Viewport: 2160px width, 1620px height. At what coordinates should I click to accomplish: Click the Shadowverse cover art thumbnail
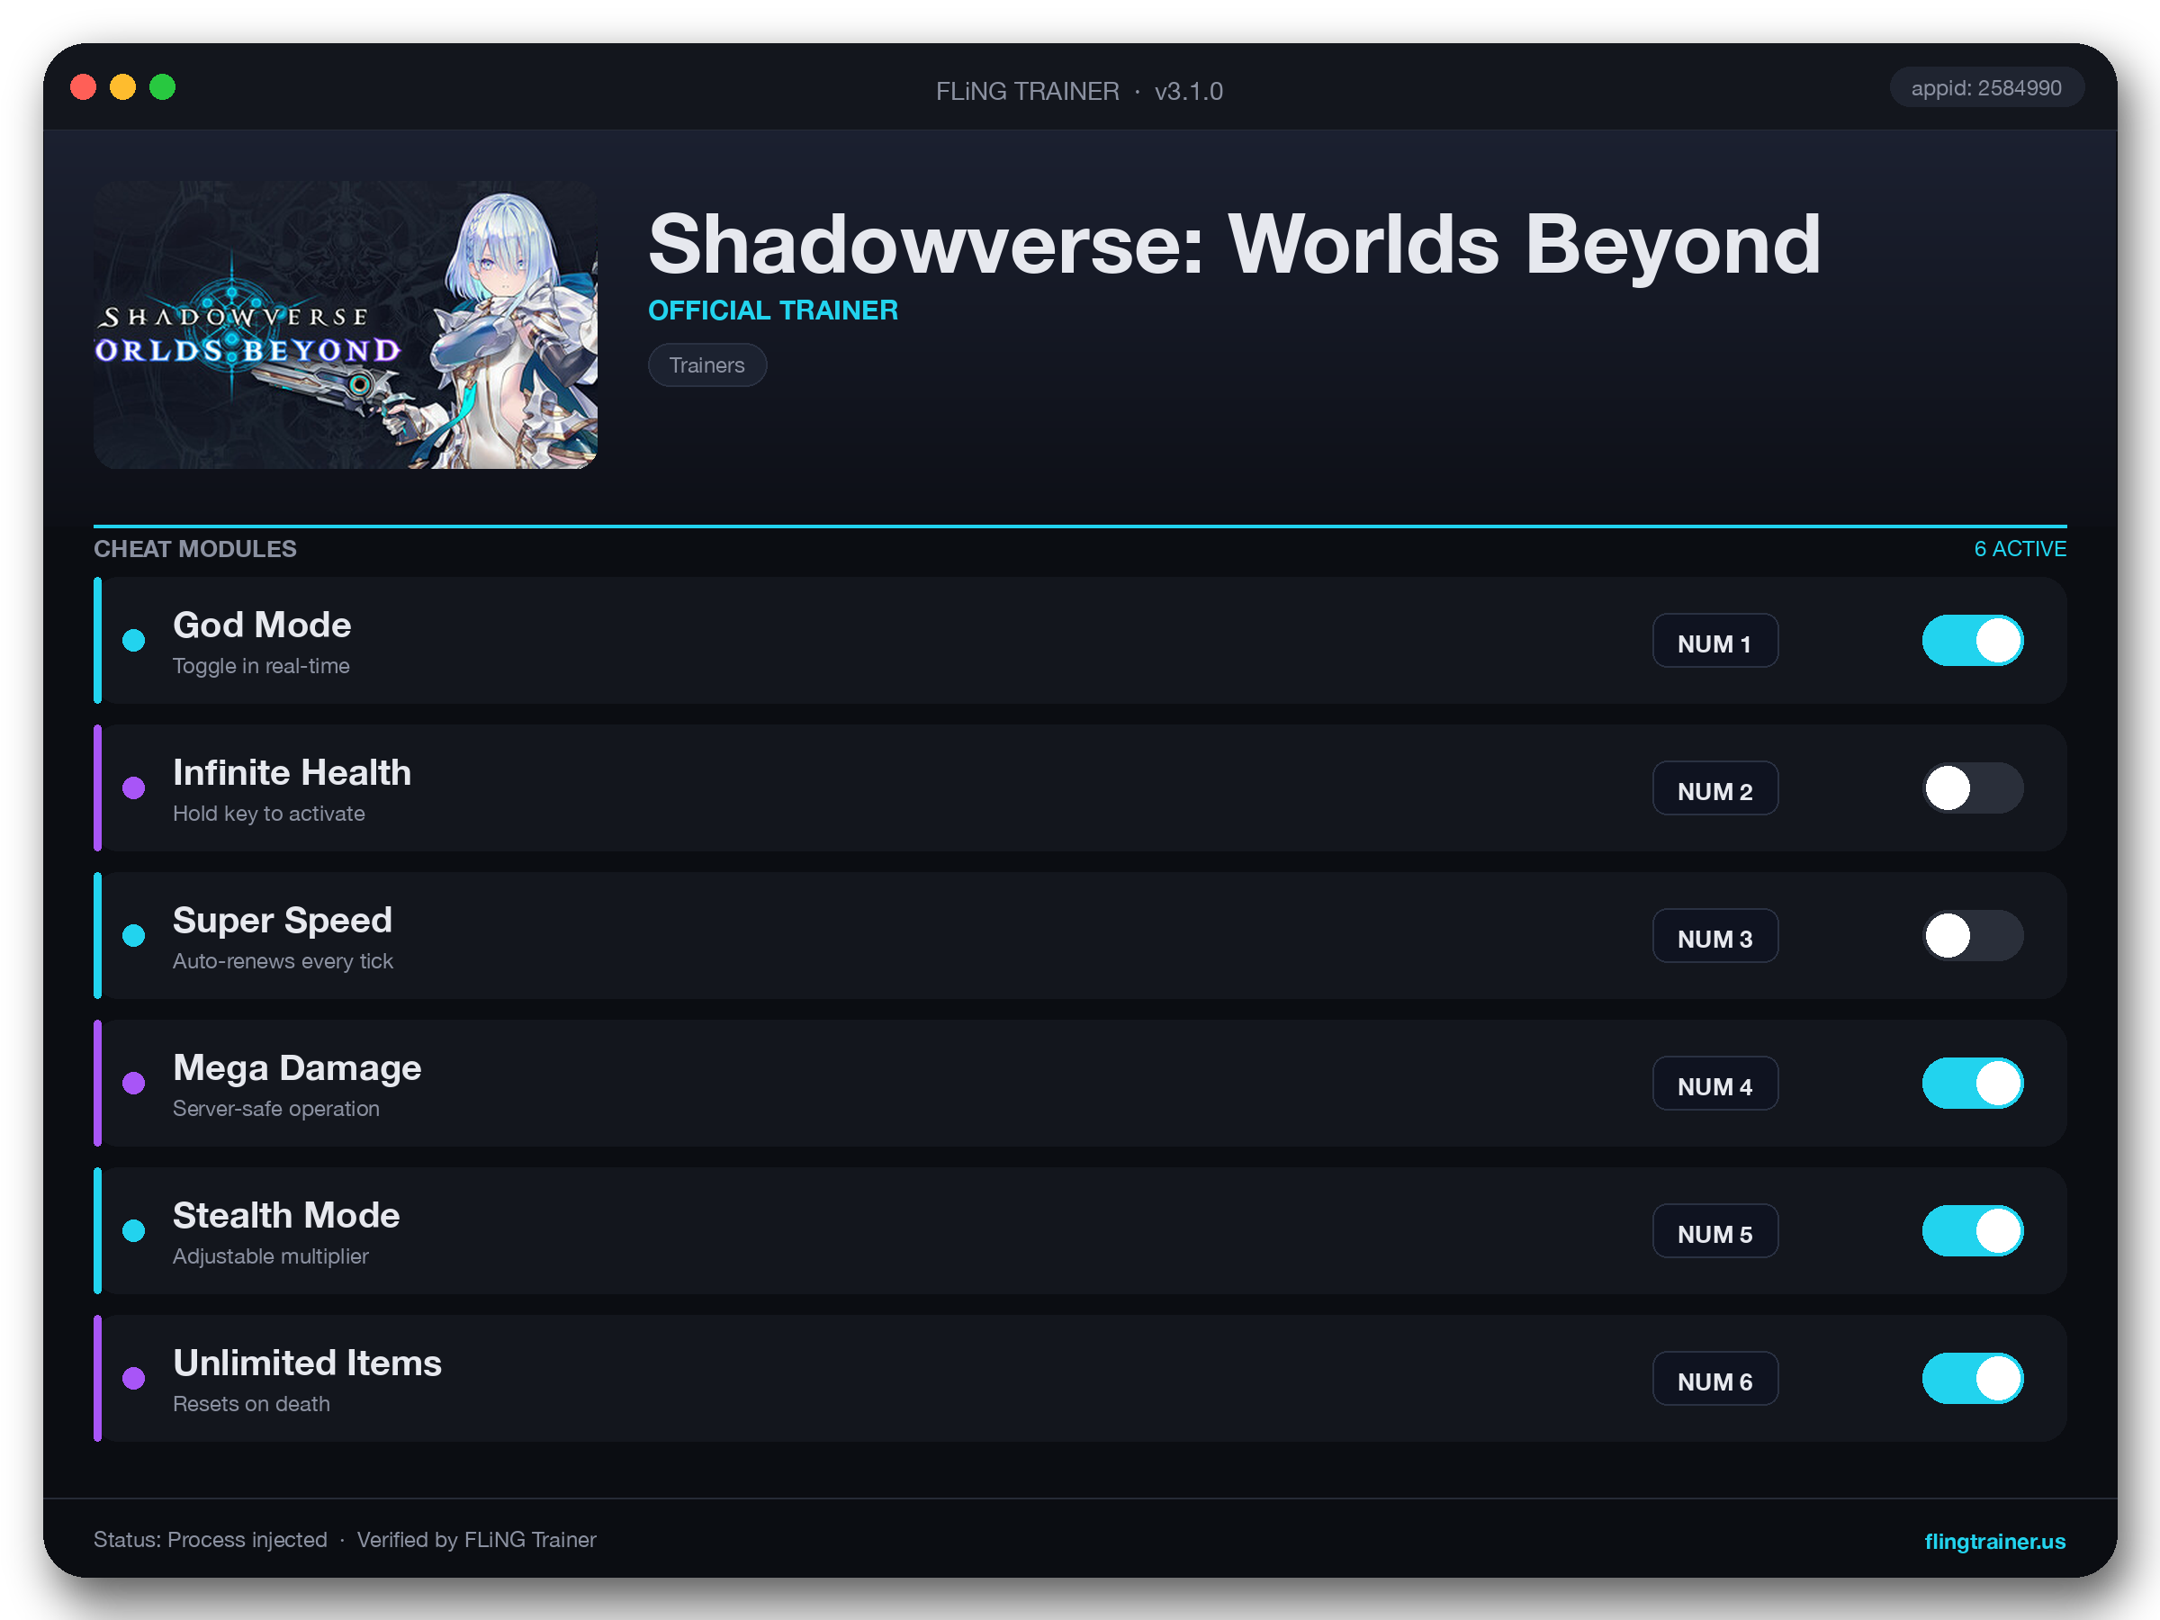coord(346,324)
